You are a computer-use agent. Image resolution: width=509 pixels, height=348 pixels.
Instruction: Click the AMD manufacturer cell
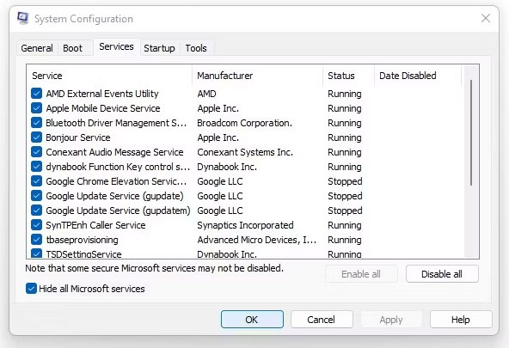click(206, 94)
